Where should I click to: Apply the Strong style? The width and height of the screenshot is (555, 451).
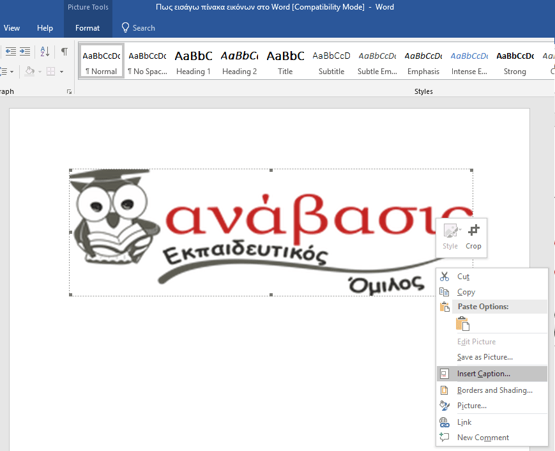click(x=515, y=61)
